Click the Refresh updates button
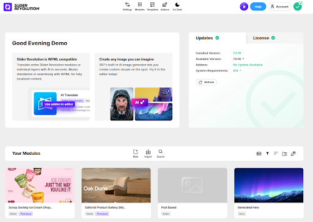 pos(206,82)
